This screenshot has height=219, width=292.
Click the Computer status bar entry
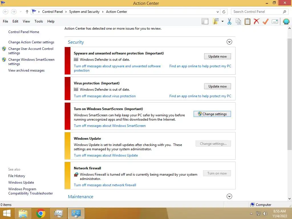pos(261,205)
